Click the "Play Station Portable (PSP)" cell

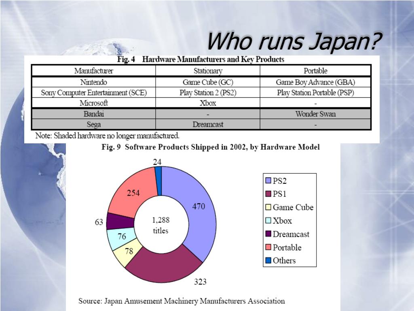[x=315, y=93]
